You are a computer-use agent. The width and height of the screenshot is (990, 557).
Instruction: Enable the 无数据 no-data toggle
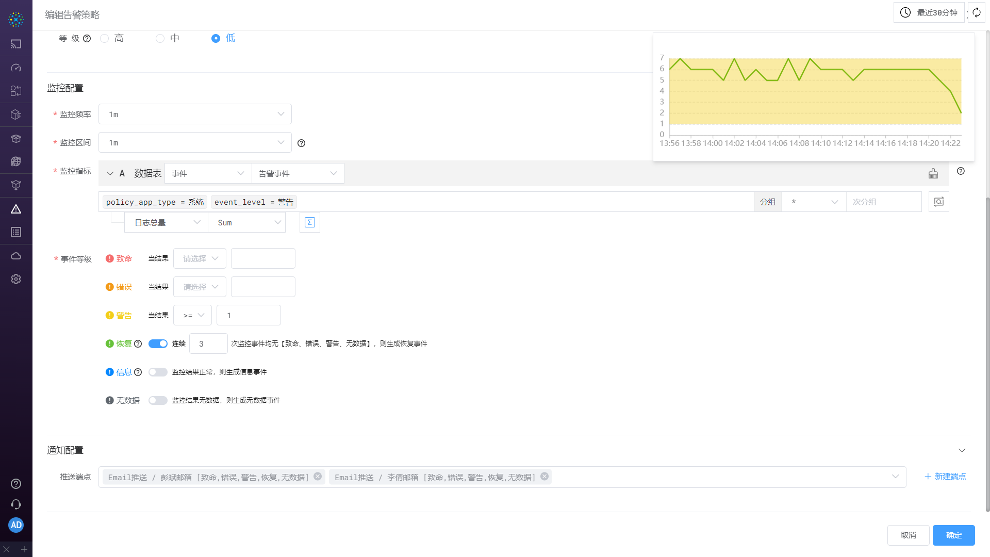point(158,400)
